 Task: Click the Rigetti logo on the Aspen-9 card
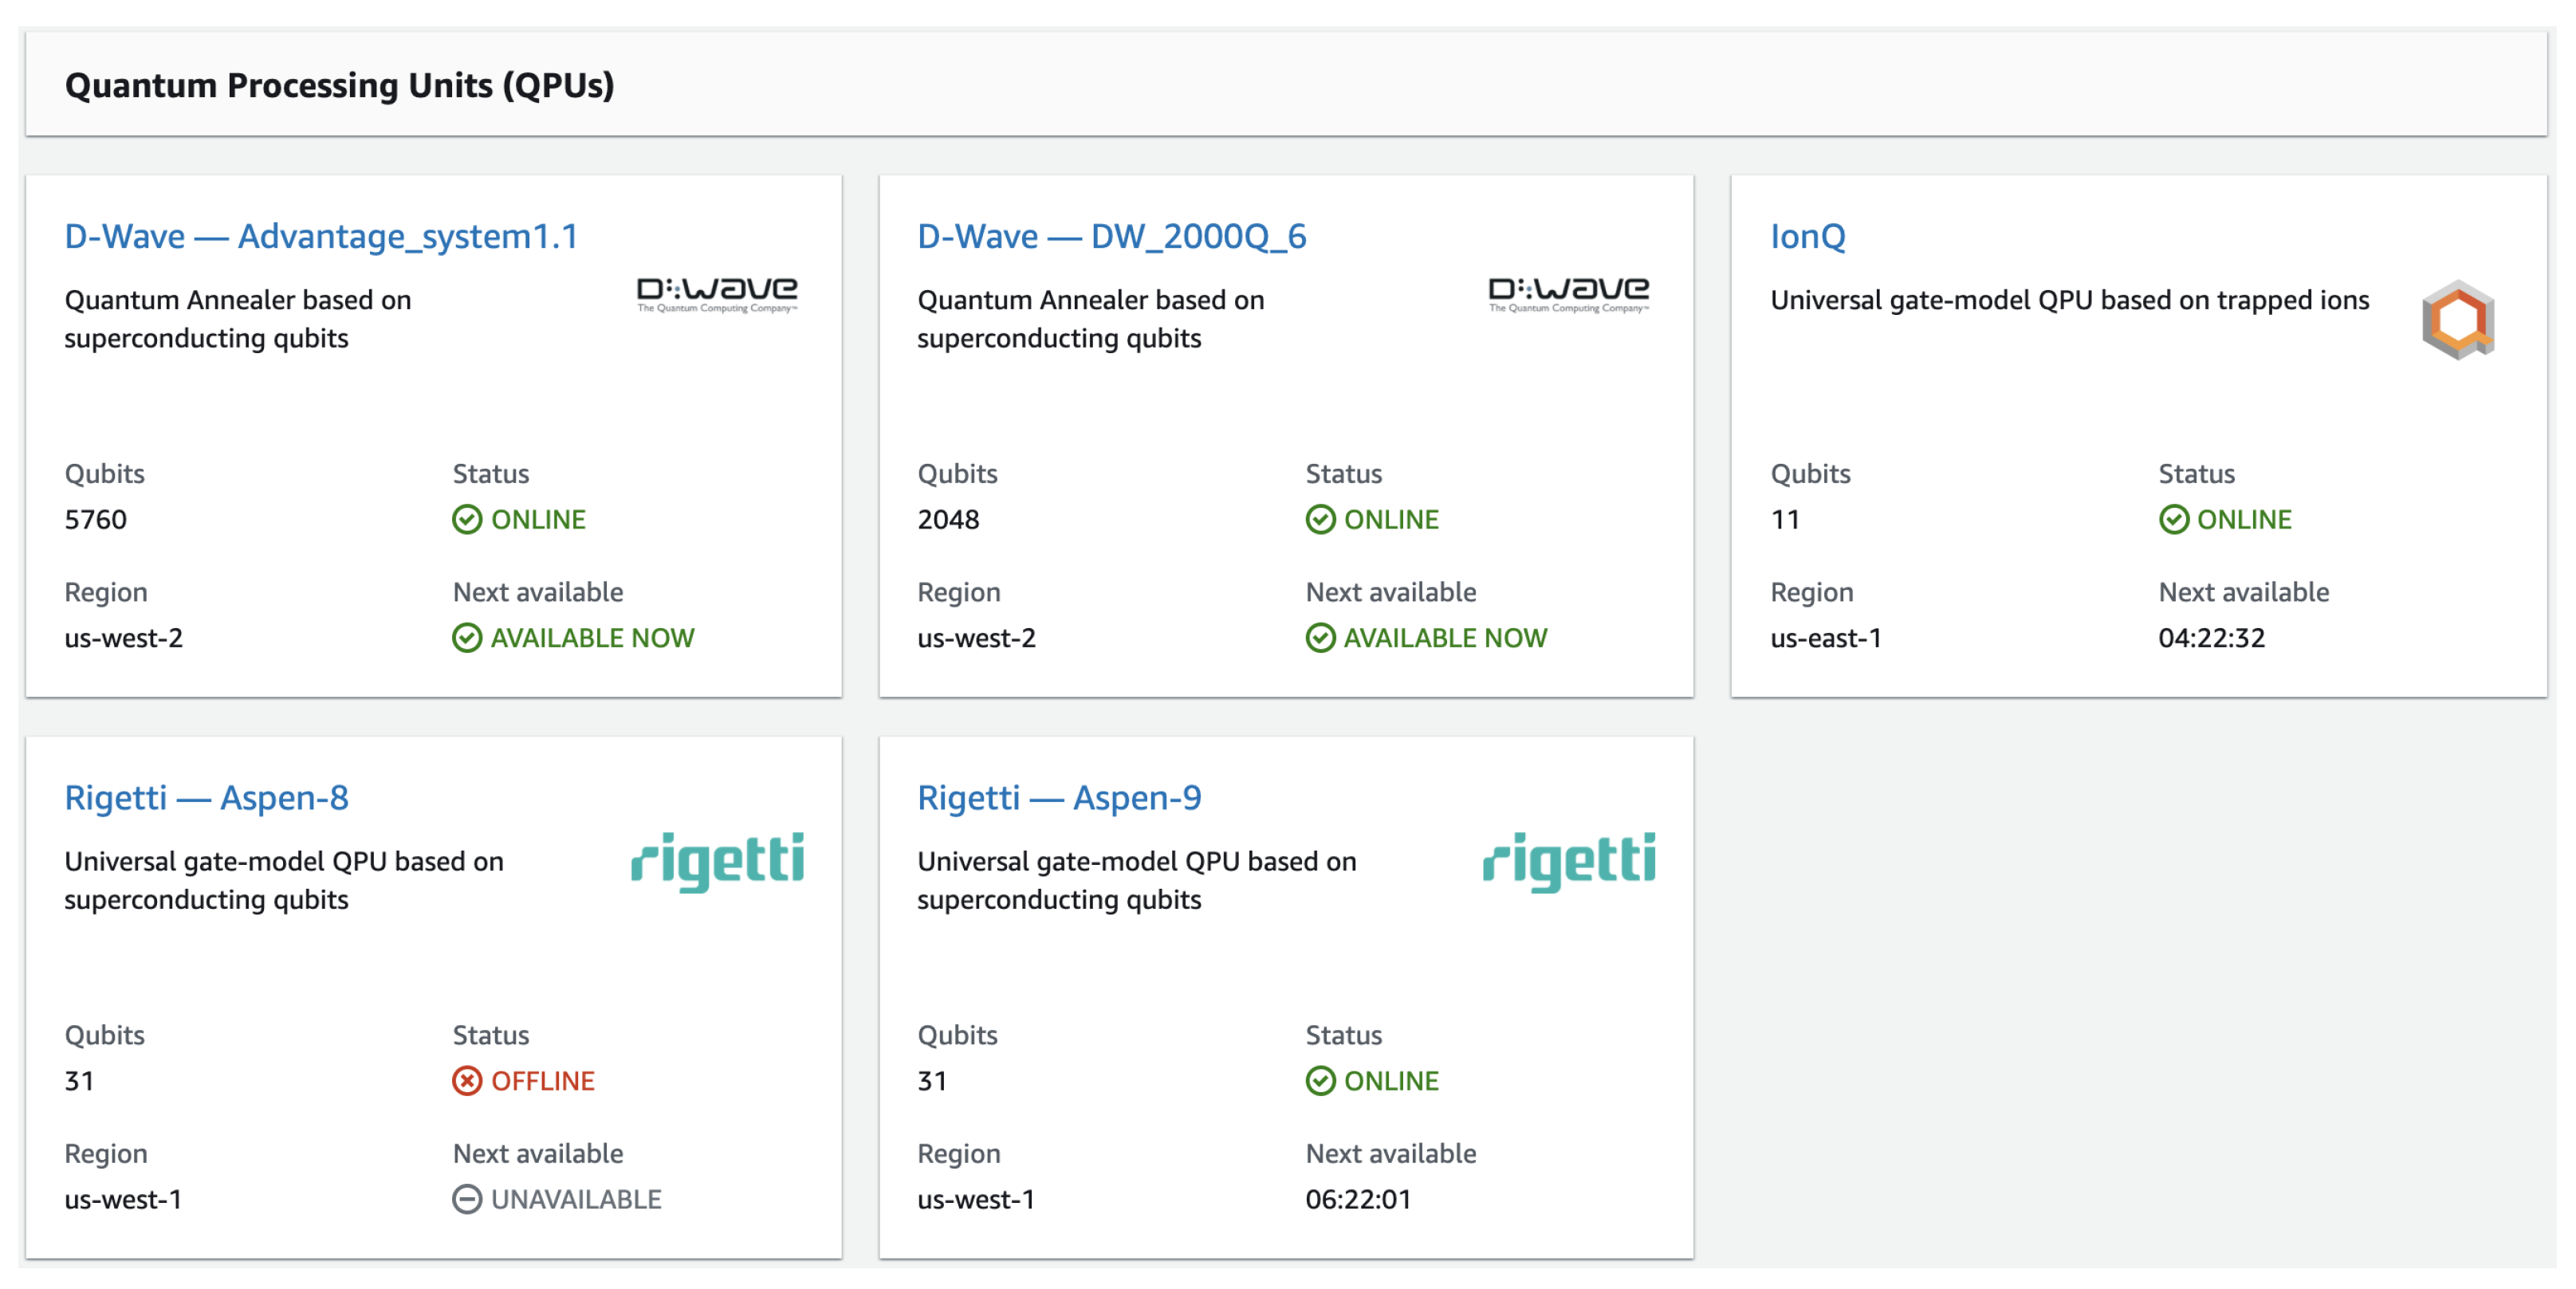1568,861
